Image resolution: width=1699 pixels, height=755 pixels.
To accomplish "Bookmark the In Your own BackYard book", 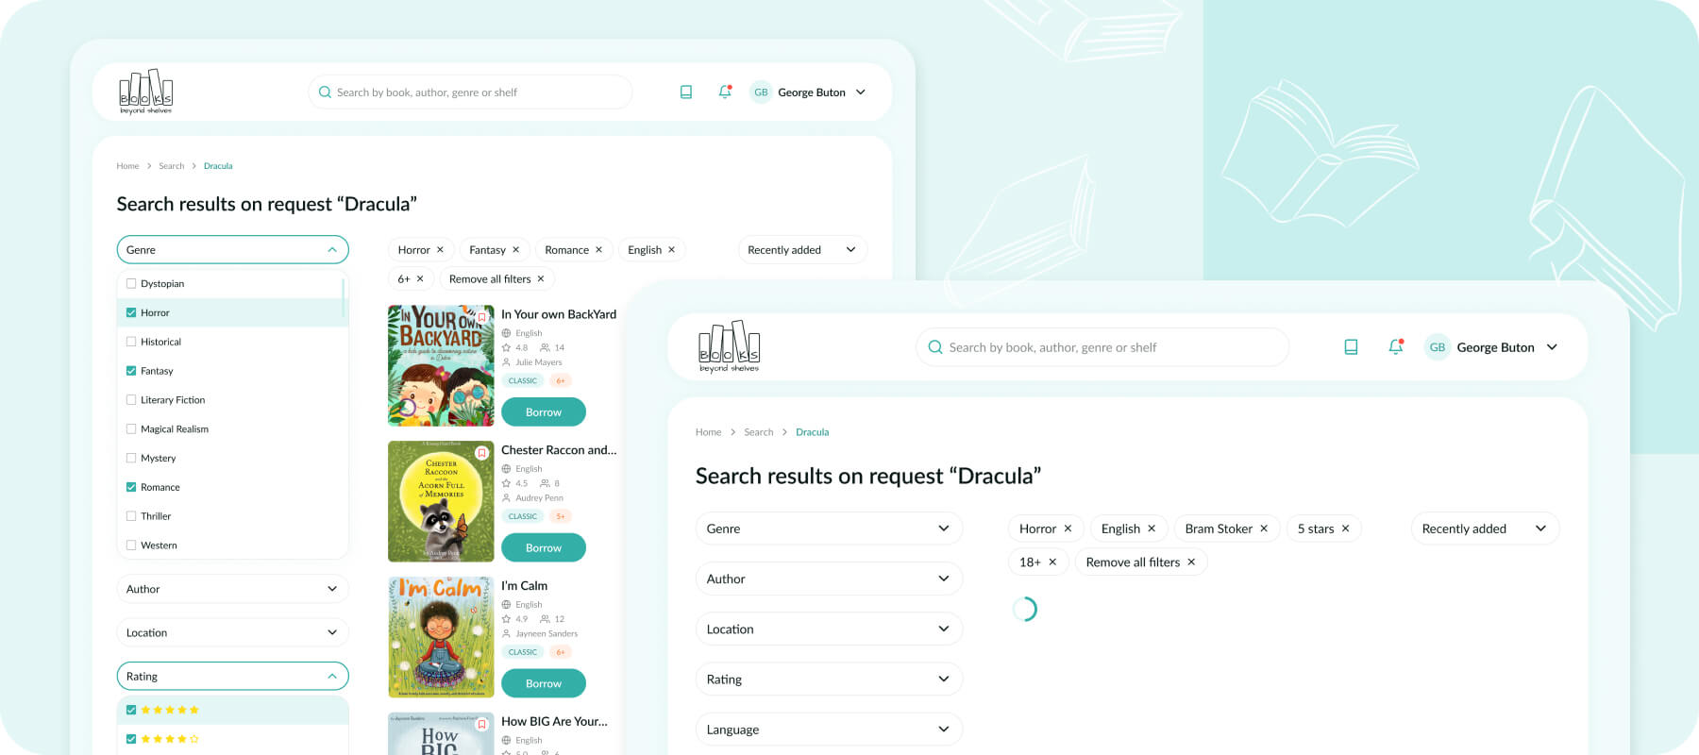I will pyautogui.click(x=481, y=318).
